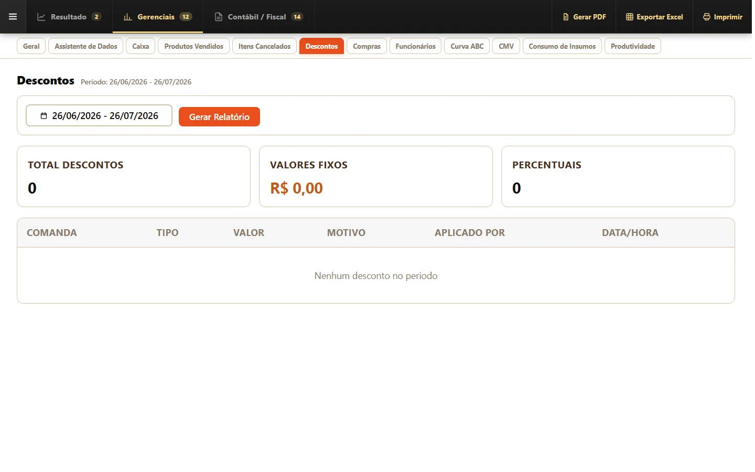Click the calendar icon in date field
Image resolution: width=755 pixels, height=472 pixels.
(x=44, y=116)
